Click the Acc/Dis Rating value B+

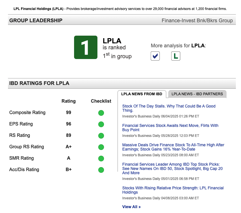pos(69,169)
